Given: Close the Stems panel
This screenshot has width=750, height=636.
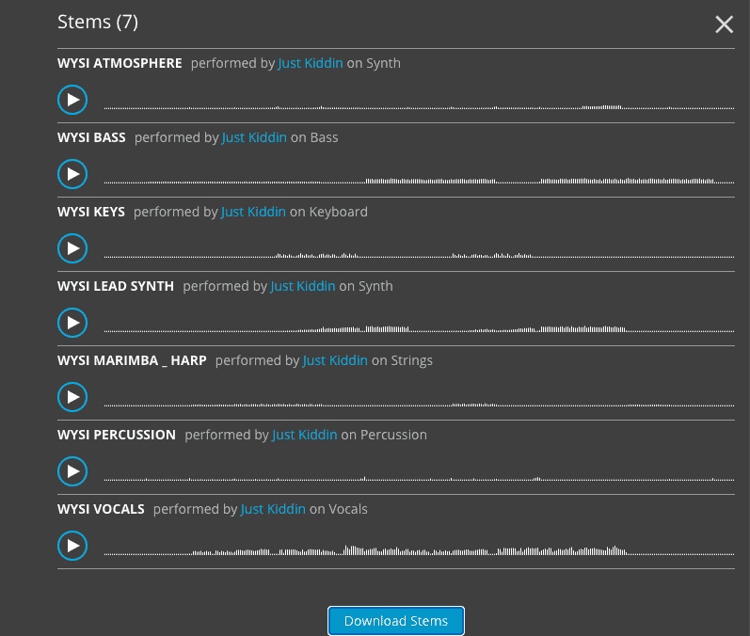Looking at the screenshot, I should 724,24.
